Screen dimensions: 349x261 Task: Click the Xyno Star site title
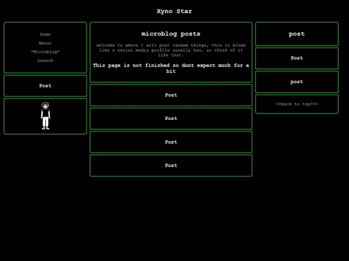tap(174, 11)
